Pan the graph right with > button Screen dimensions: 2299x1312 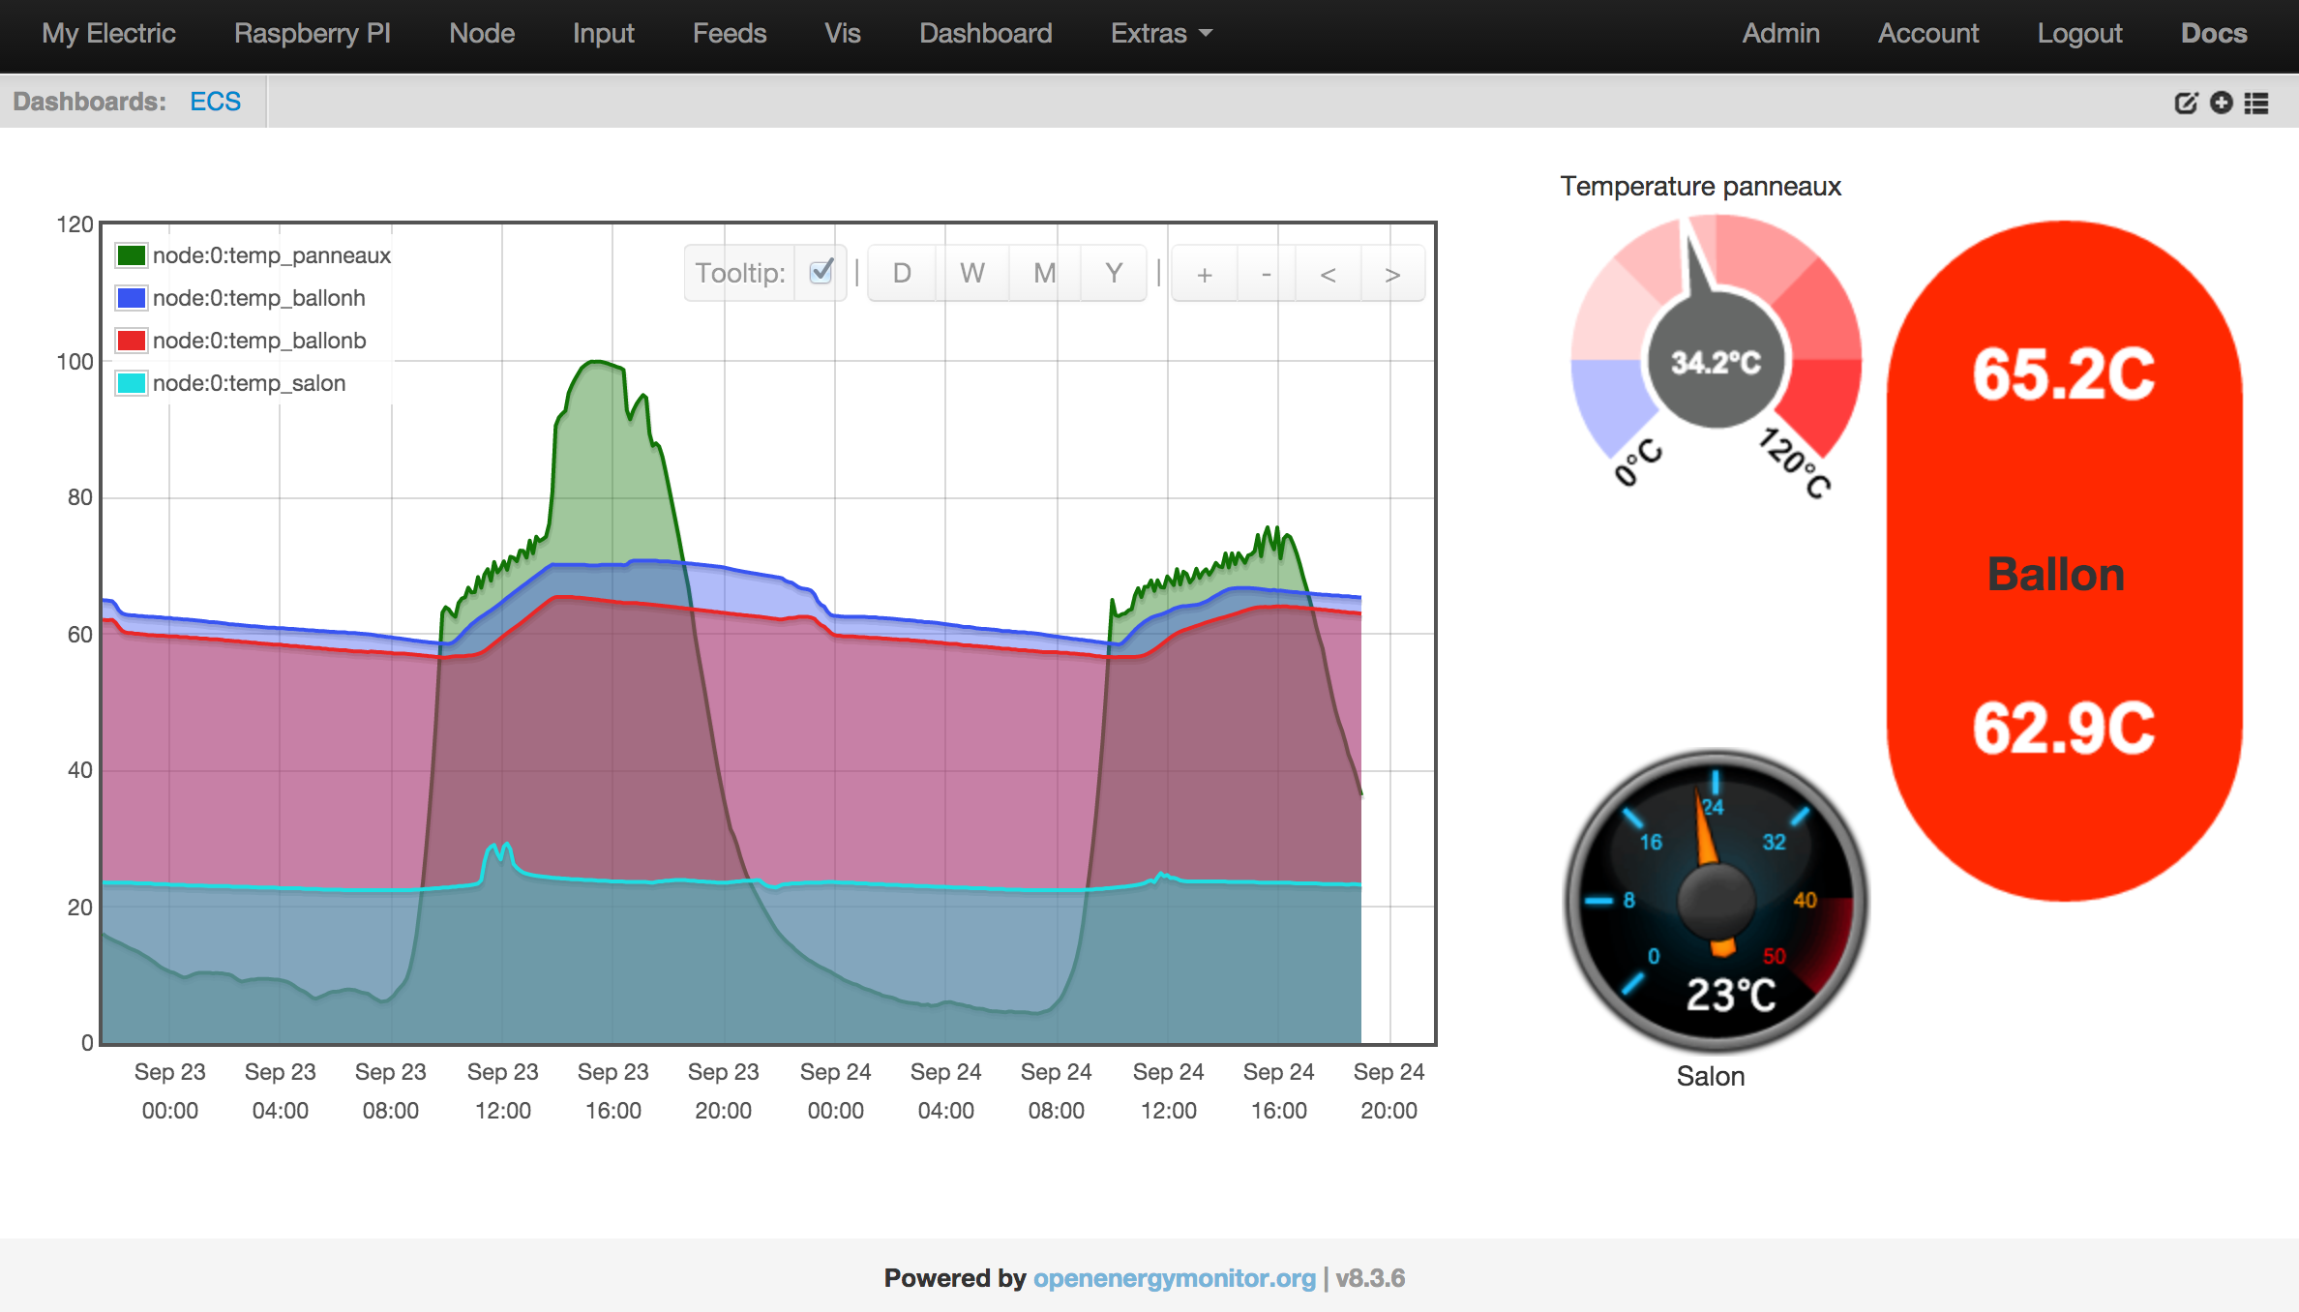click(1392, 274)
